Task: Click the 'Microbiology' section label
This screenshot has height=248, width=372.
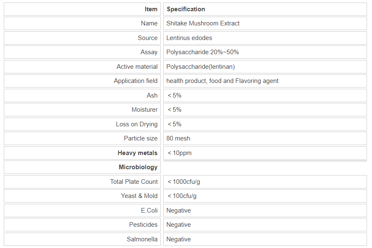Action: click(x=138, y=167)
